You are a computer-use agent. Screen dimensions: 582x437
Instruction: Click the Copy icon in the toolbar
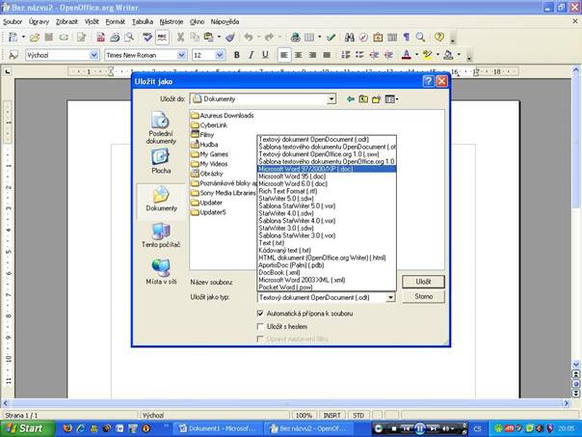pyautogui.click(x=195, y=37)
